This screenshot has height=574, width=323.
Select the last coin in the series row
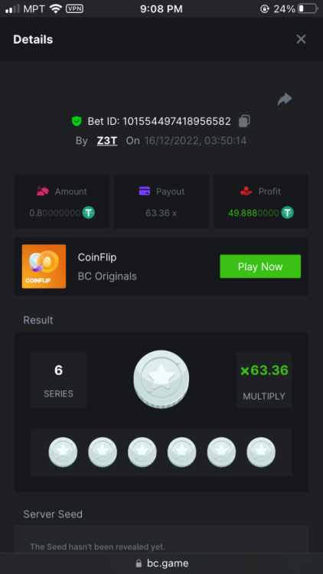pos(261,452)
